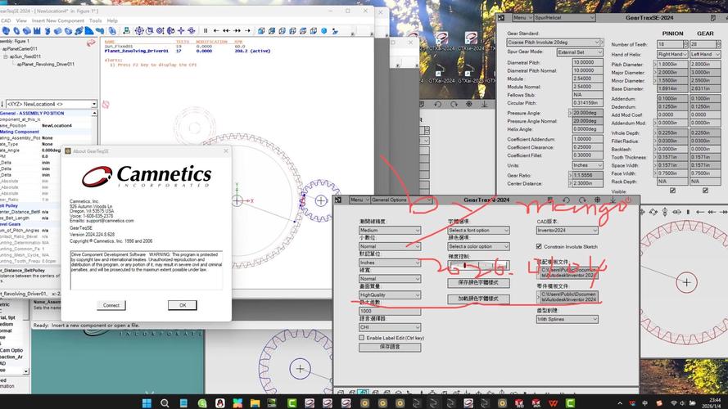Click the red curved arrow icon in assembly tree
This screenshot has height=409, width=728.
tap(91, 43)
